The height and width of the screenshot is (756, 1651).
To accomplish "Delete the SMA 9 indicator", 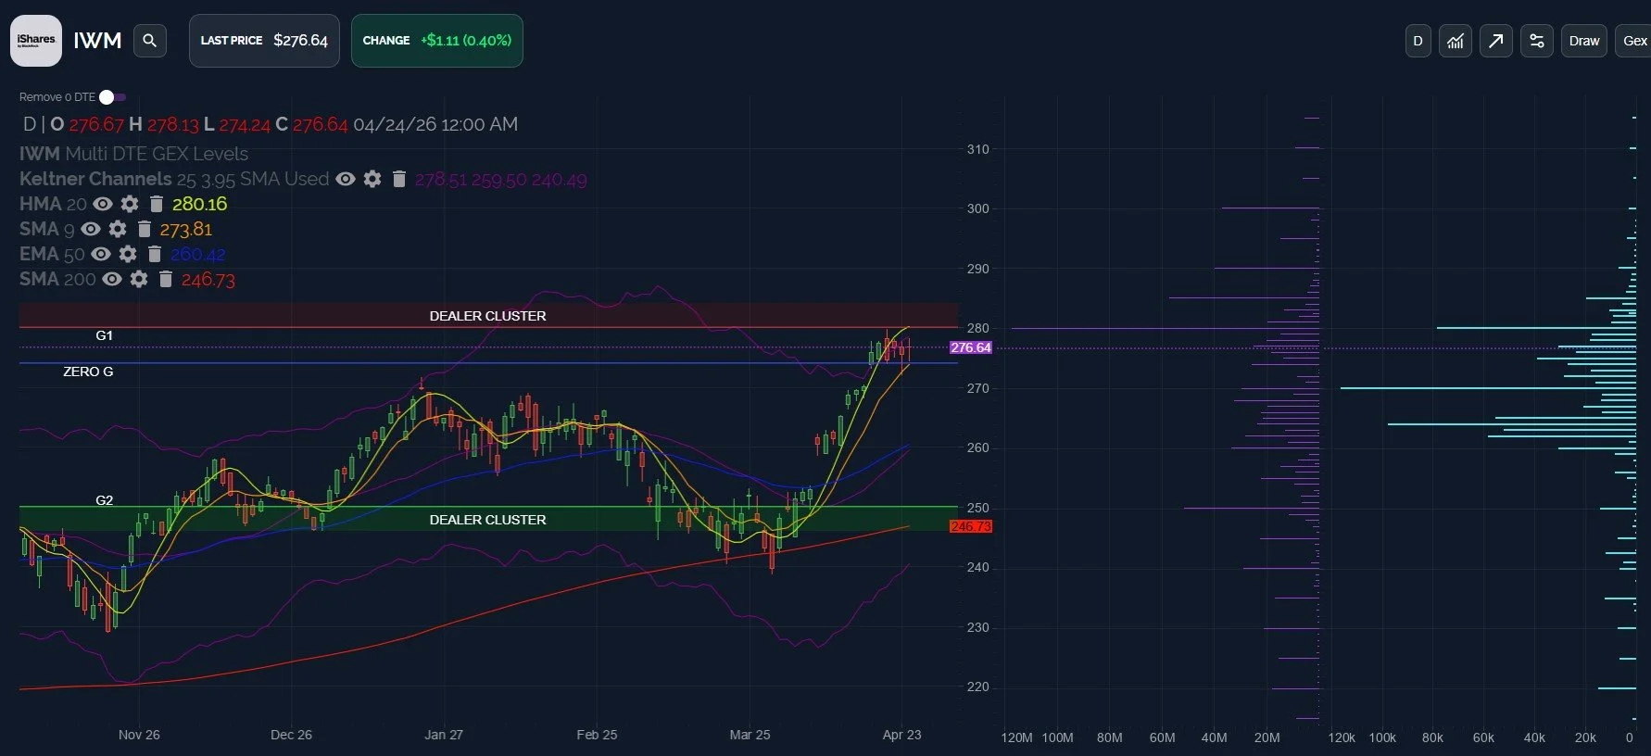I will pos(145,229).
